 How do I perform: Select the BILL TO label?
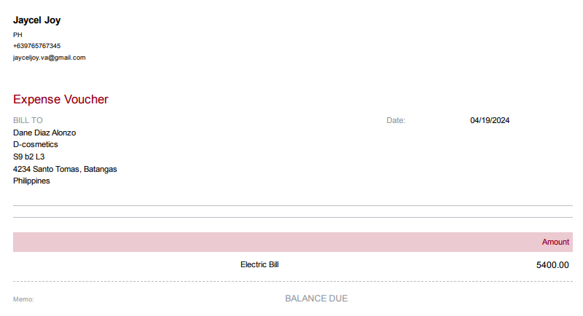(28, 120)
